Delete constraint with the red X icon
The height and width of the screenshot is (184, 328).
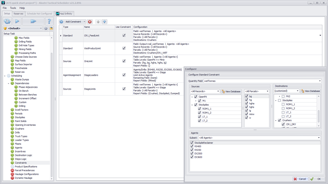pyautogui.click(x=90, y=22)
